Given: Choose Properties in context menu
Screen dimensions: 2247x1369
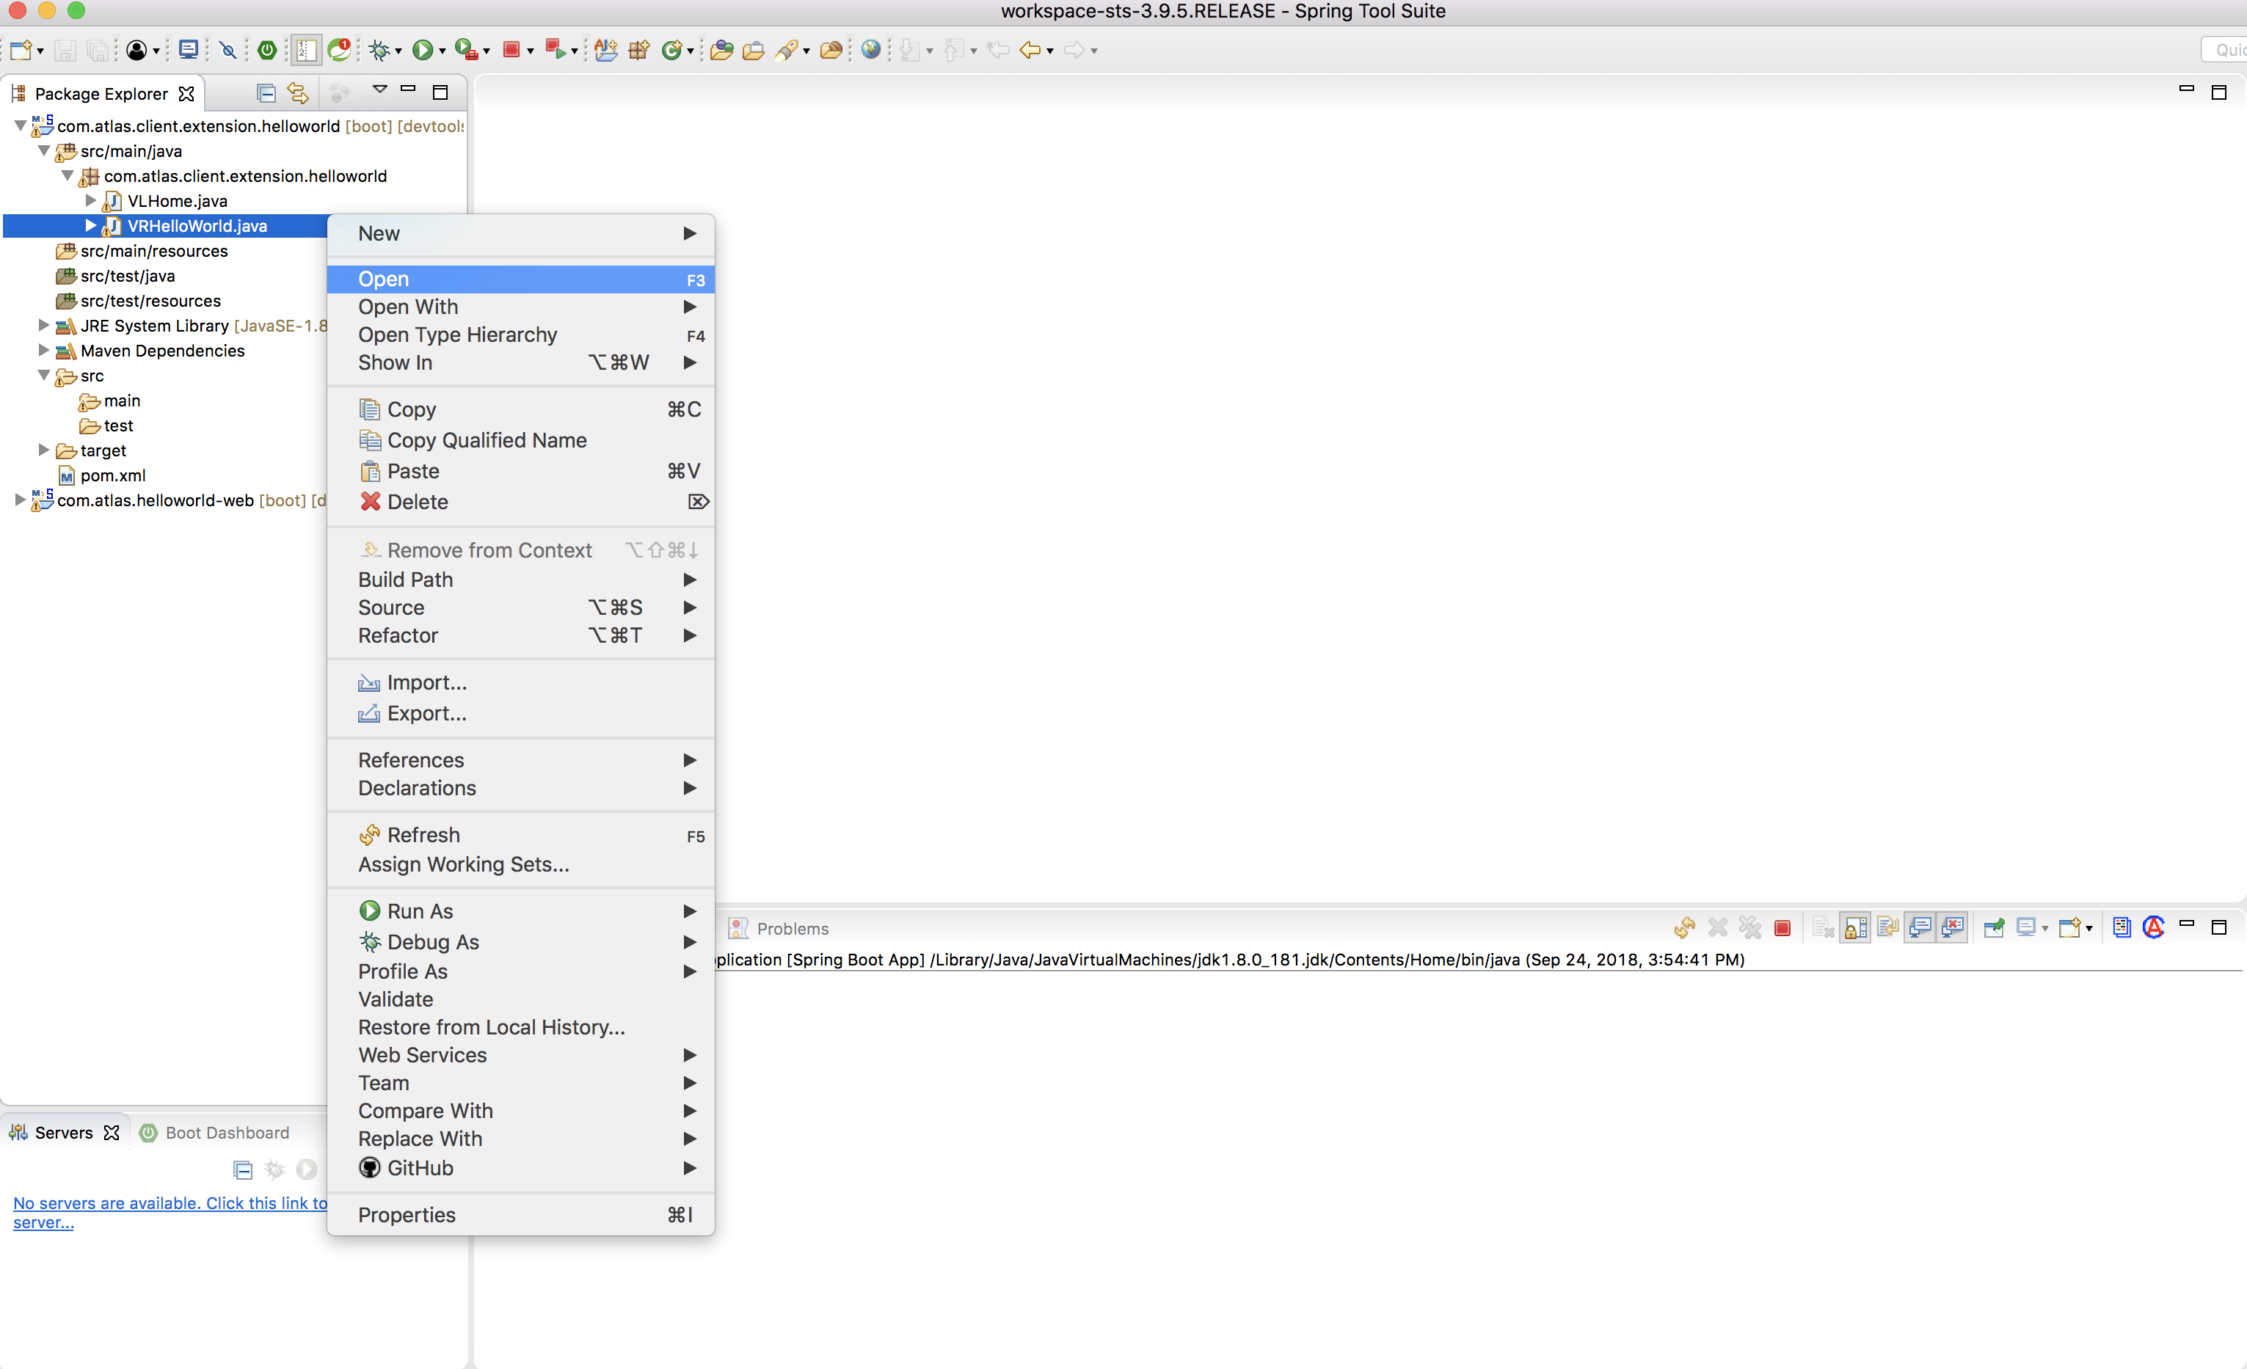Looking at the screenshot, I should [521, 1214].
